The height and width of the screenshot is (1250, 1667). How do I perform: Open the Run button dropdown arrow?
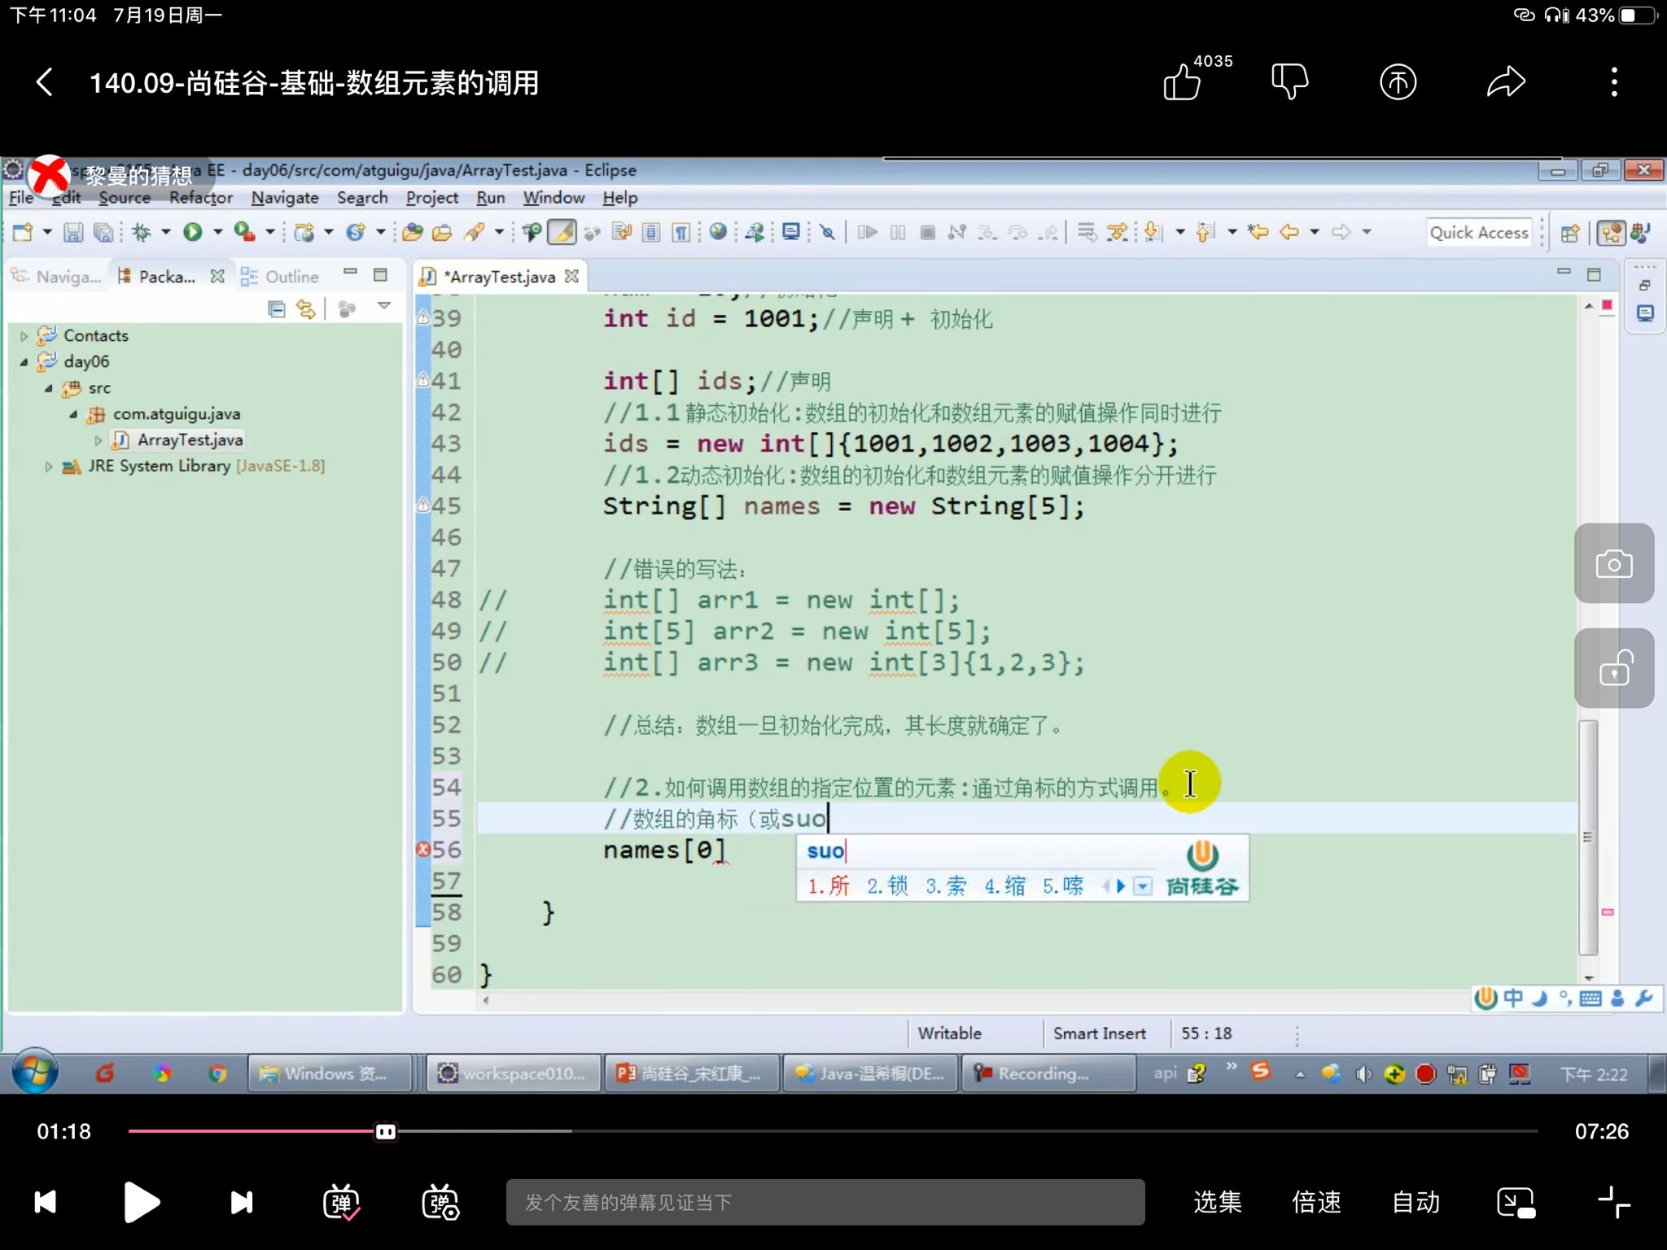pyautogui.click(x=217, y=233)
